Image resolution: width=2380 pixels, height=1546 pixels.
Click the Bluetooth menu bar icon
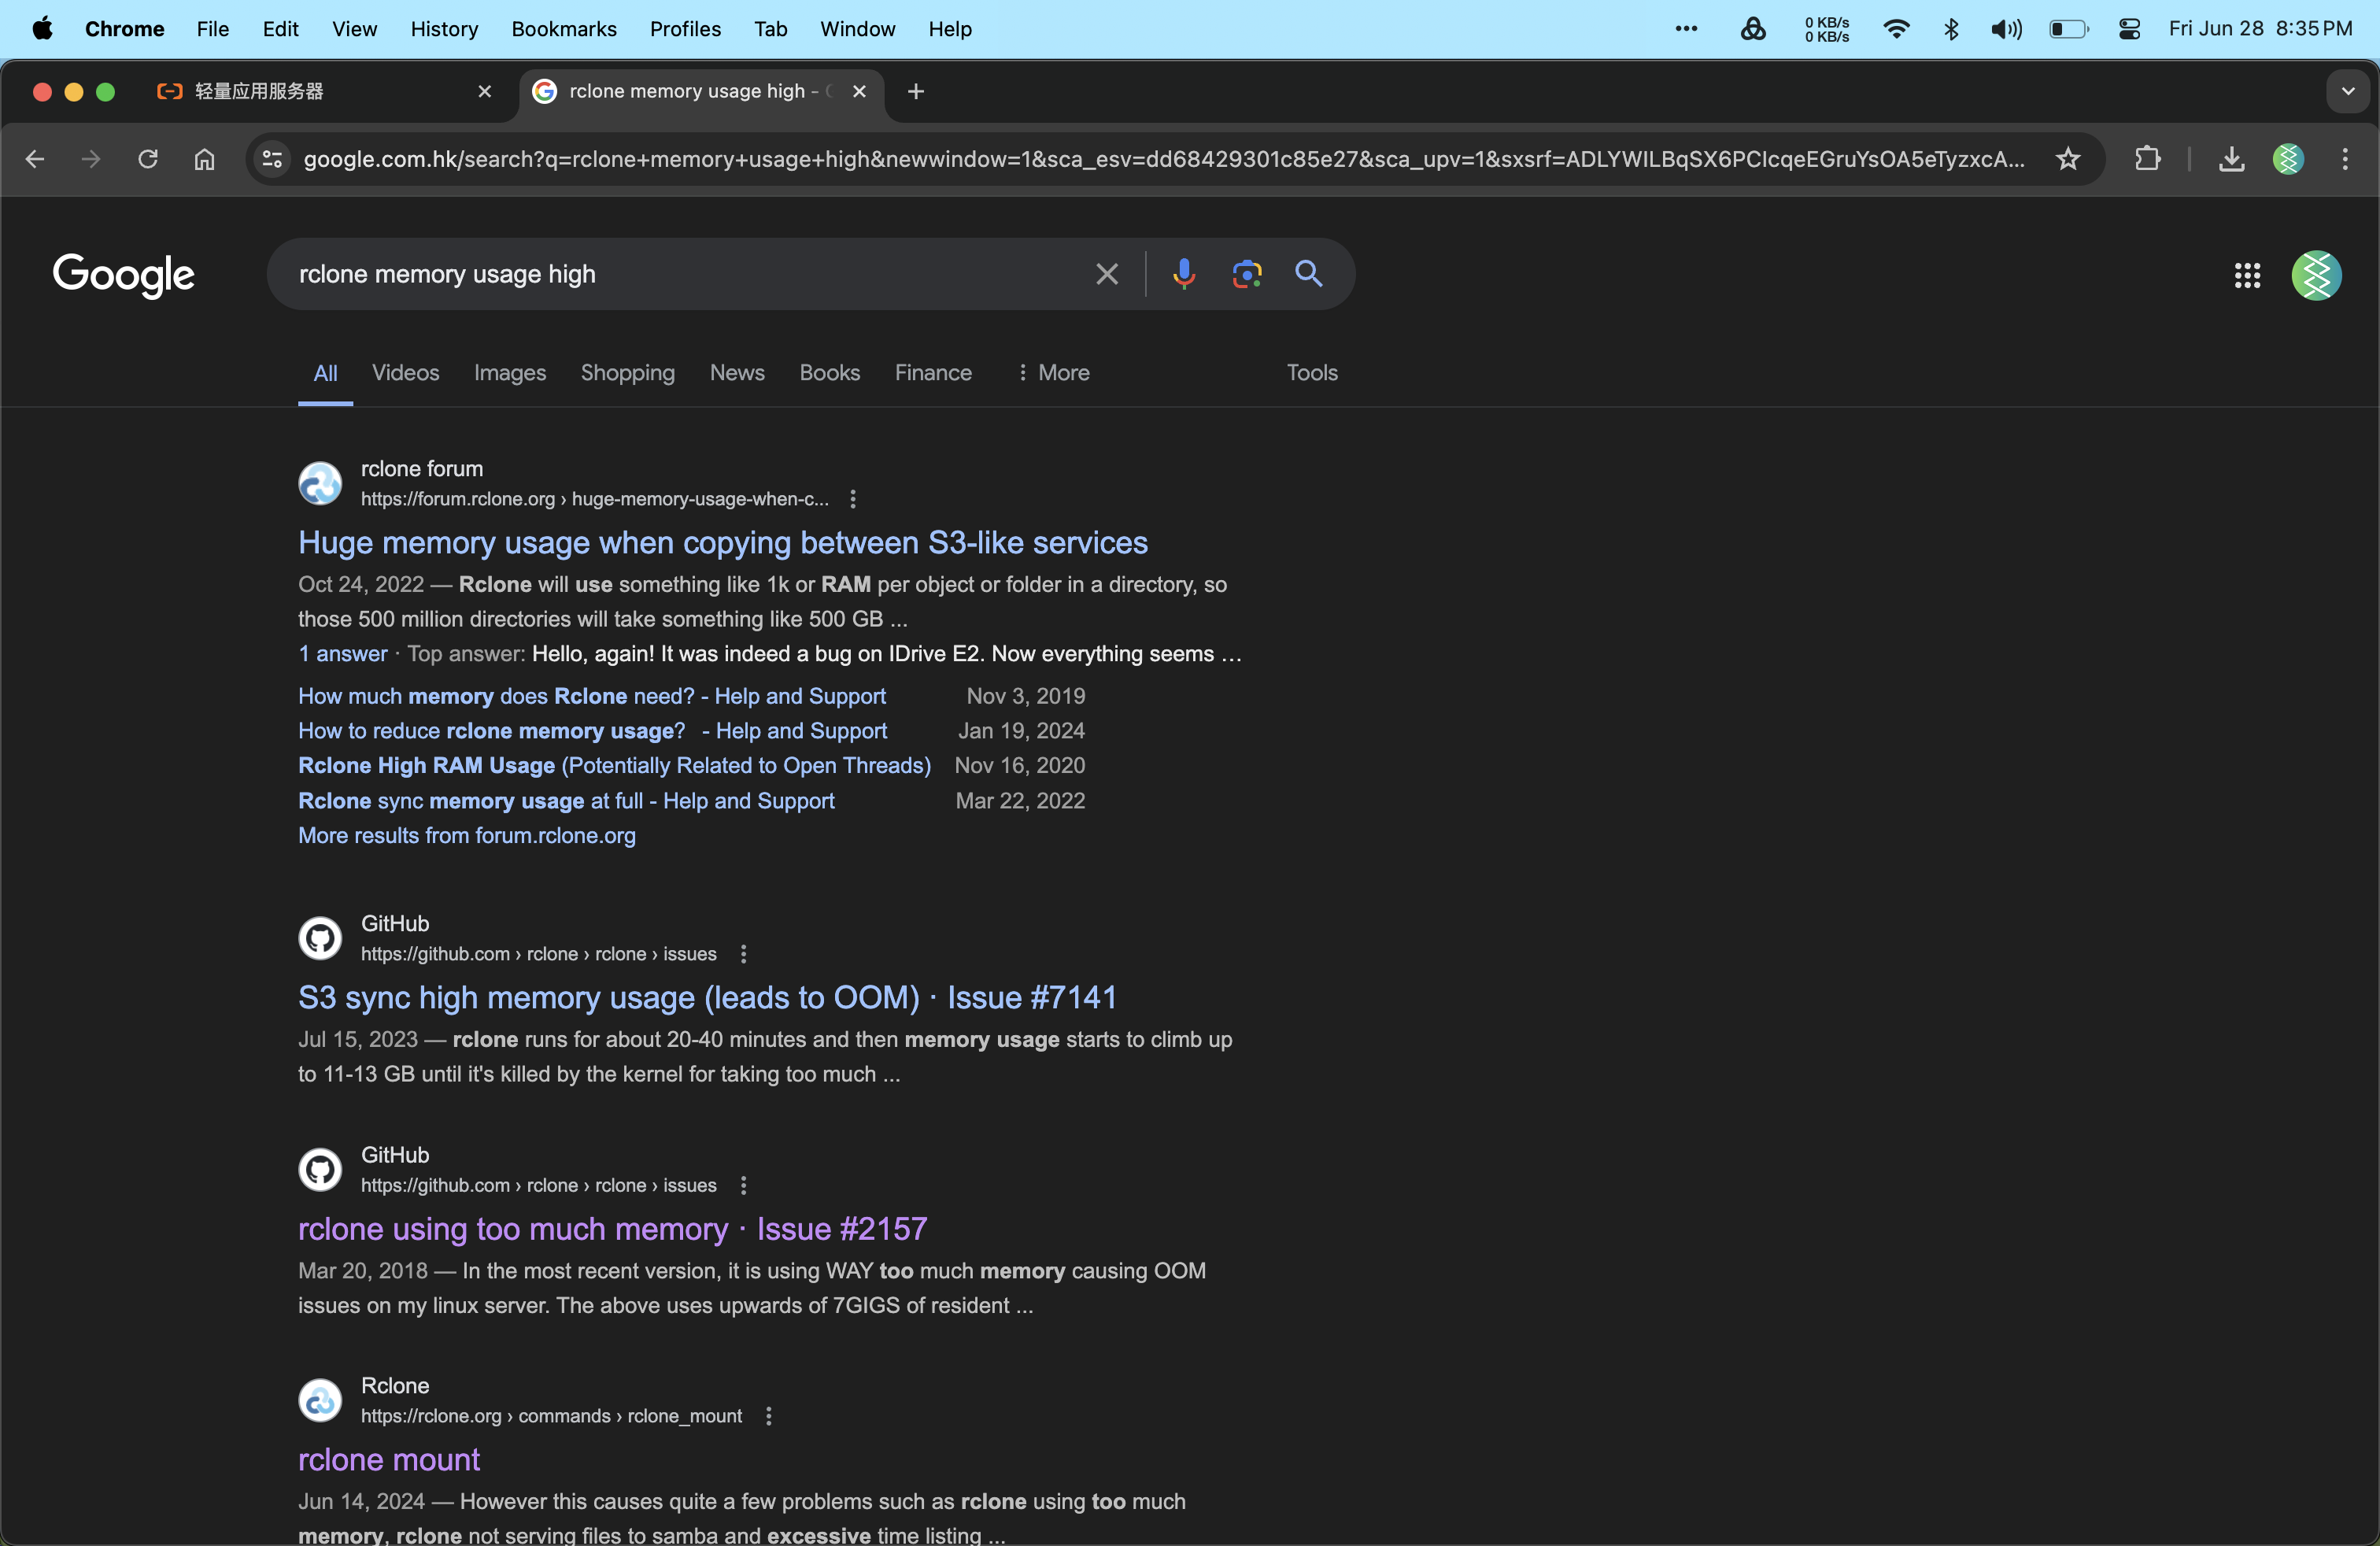point(1950,29)
